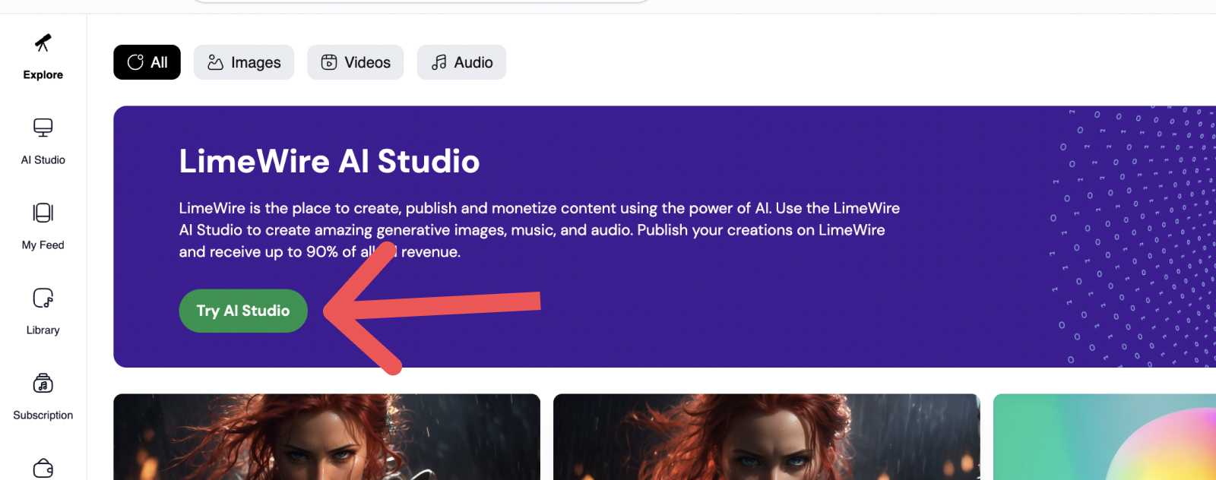1216x480 pixels.
Task: Open the My Feed sidebar icon
Action: tap(43, 213)
